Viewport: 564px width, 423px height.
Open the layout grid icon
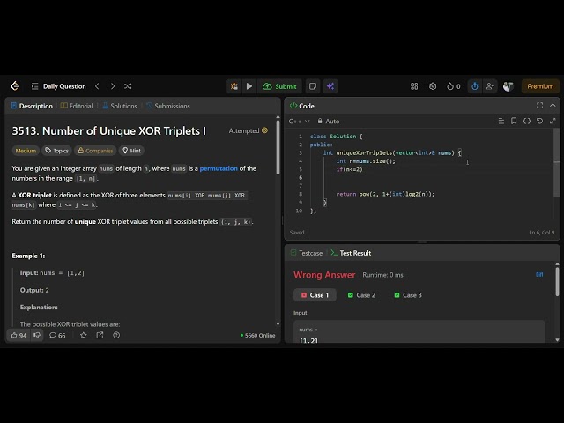pyautogui.click(x=414, y=86)
